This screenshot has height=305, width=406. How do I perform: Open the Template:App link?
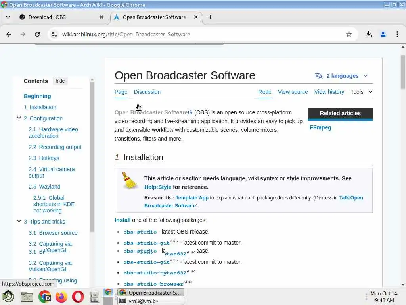[x=192, y=198]
